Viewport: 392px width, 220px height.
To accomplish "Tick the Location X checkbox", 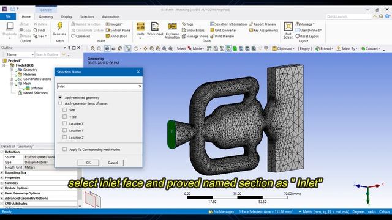I will pos(64,123).
